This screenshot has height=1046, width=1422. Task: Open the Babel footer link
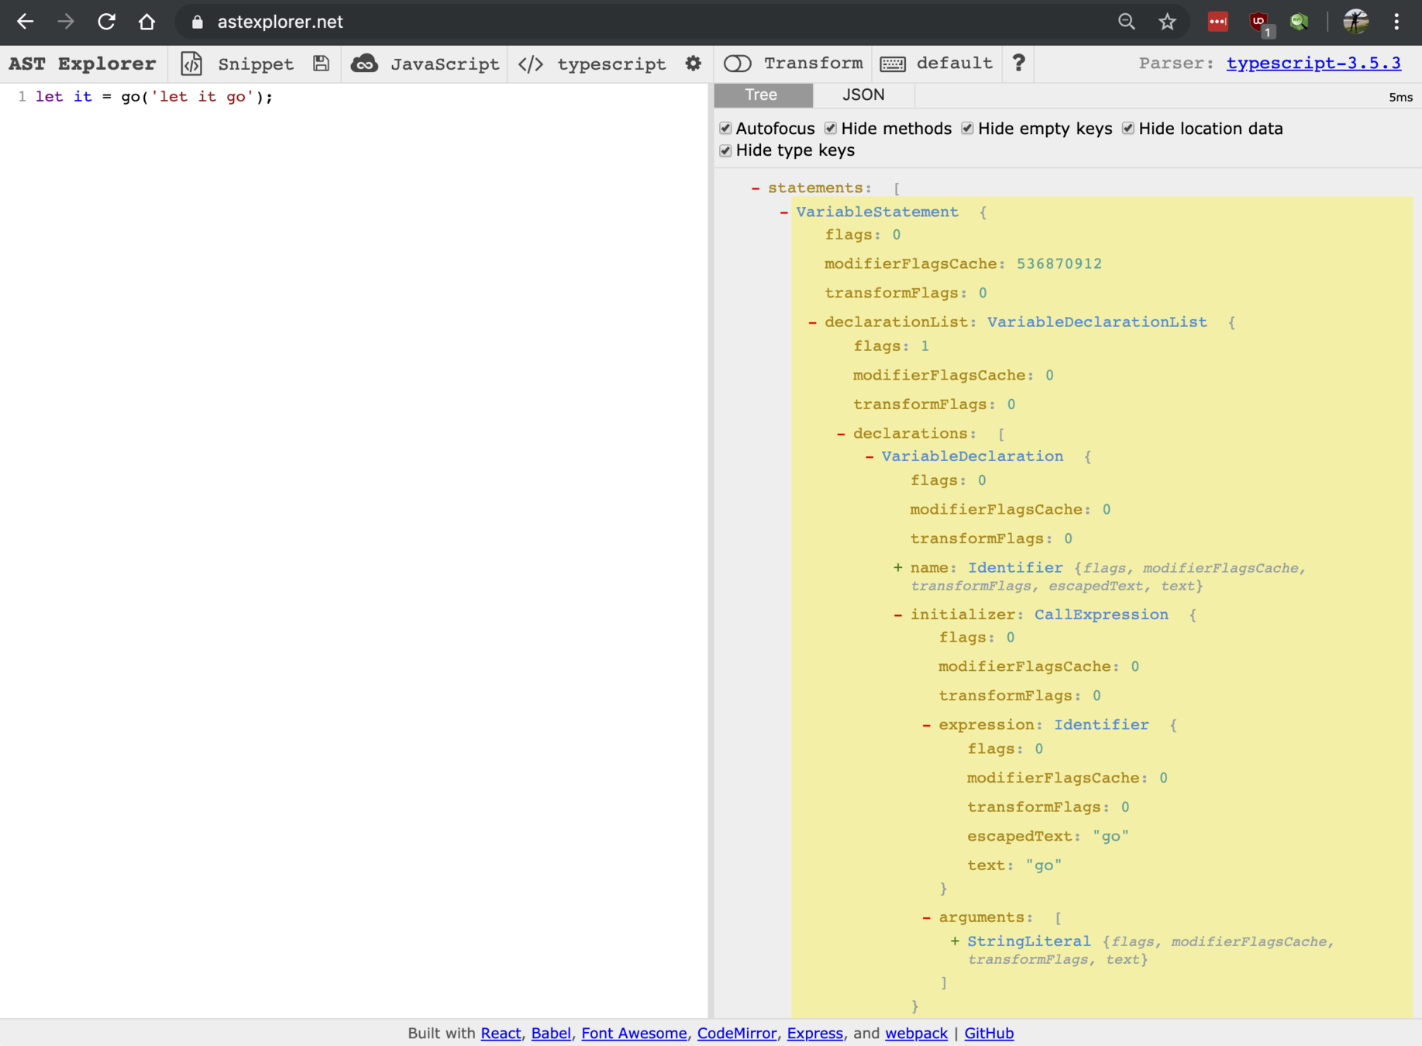tap(551, 1033)
